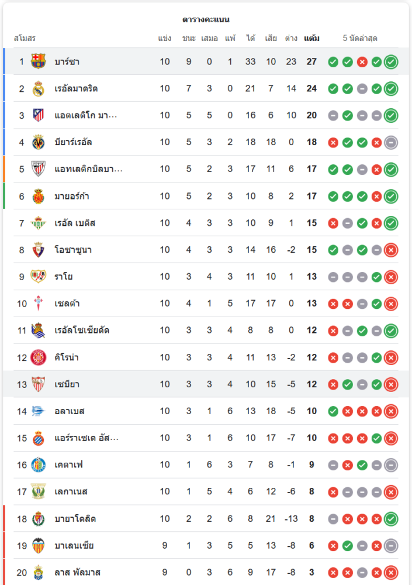Open the บาร์ซา team link
The width and height of the screenshot is (412, 585).
click(67, 61)
